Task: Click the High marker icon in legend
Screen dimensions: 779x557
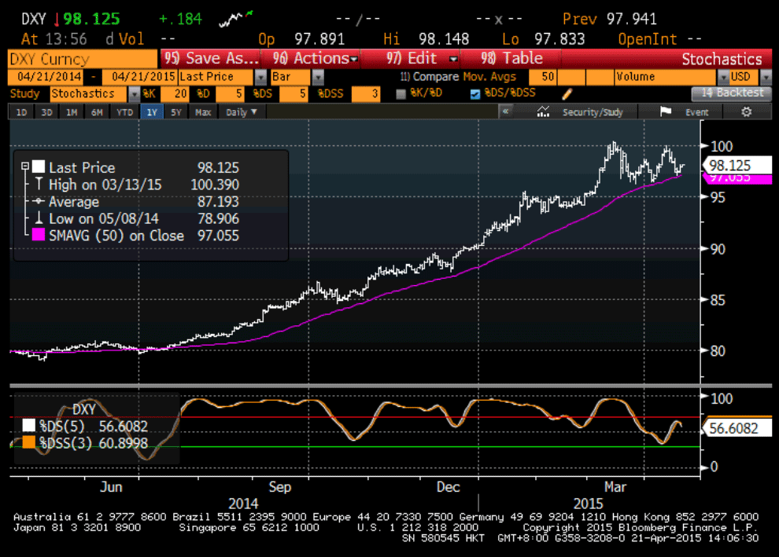Action: pos(39,185)
